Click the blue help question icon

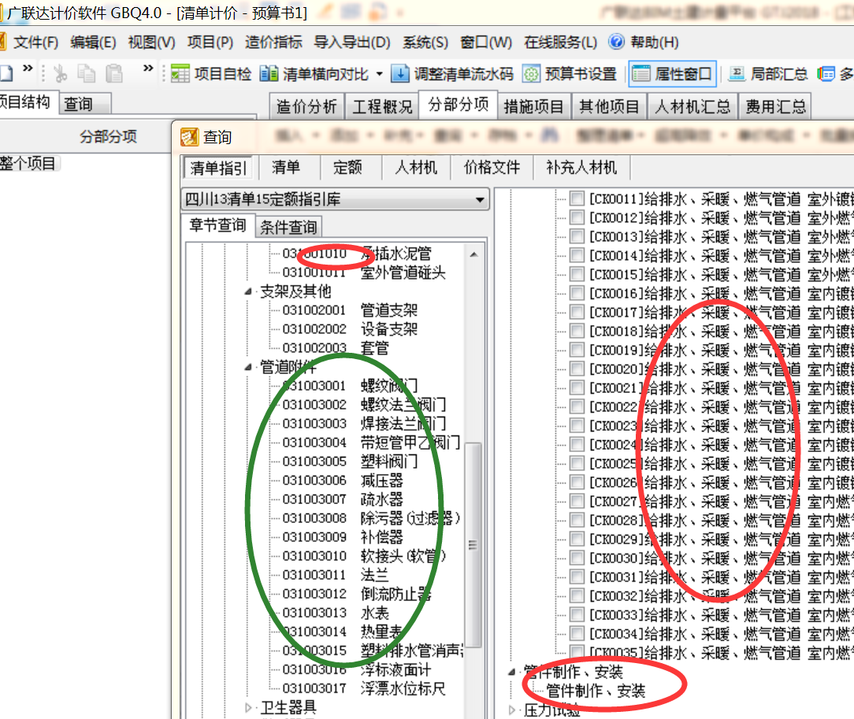click(x=617, y=42)
